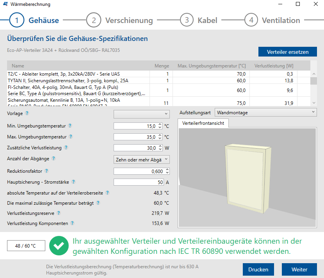
Task: Click the Verlustleistung [W] column header
Action: pyautogui.click(x=274, y=66)
